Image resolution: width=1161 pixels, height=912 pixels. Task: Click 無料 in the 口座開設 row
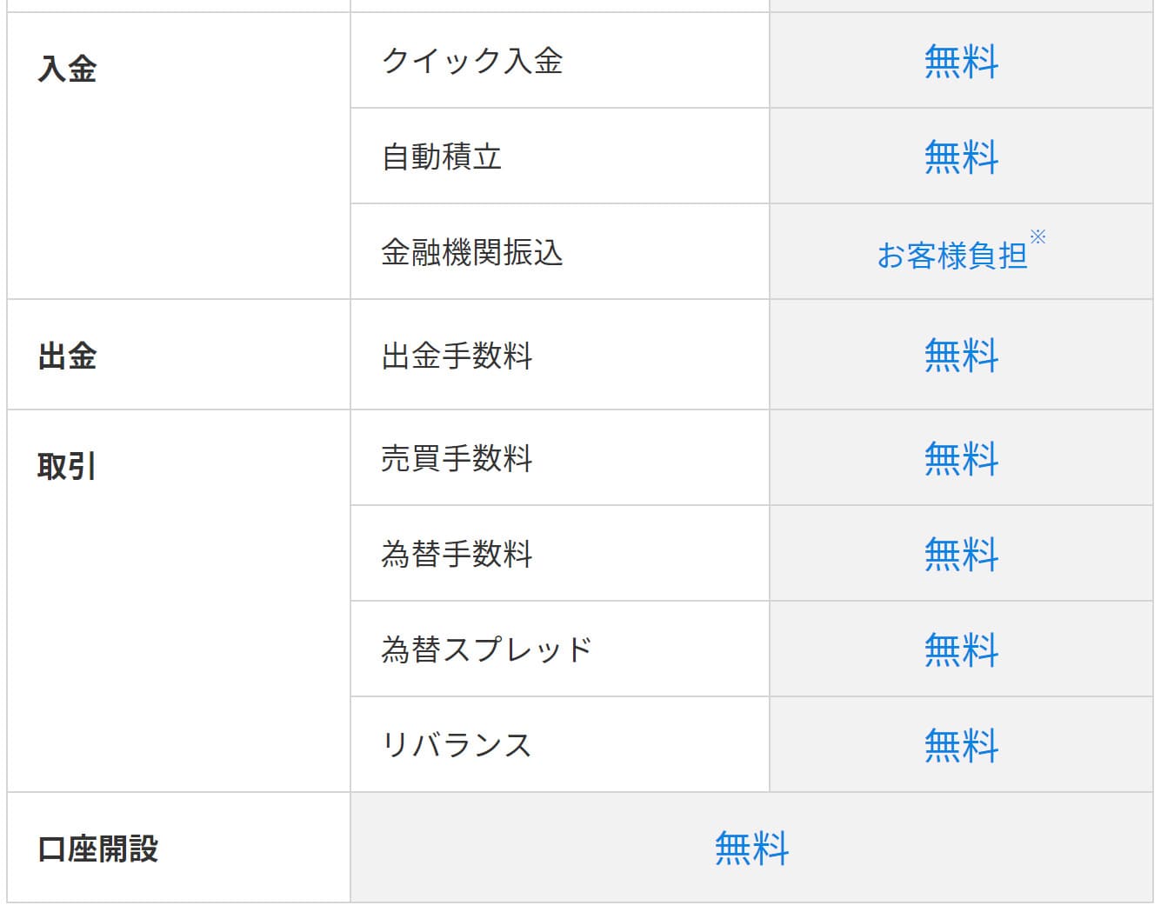tap(751, 848)
